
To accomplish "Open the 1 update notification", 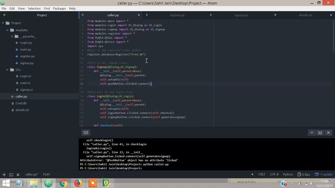I will (323, 174).
